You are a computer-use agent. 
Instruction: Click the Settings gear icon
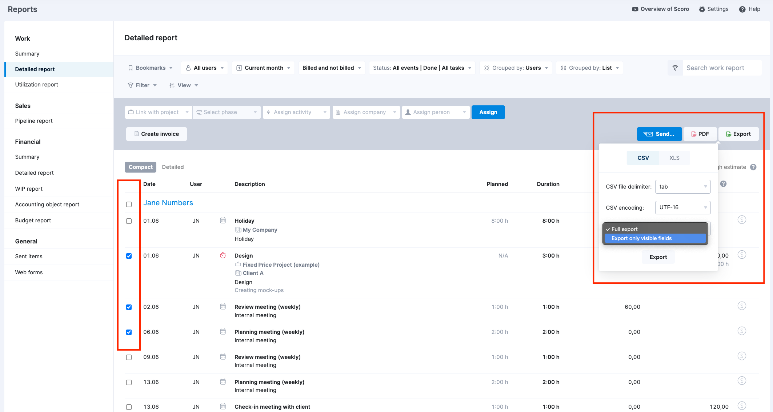coord(702,9)
